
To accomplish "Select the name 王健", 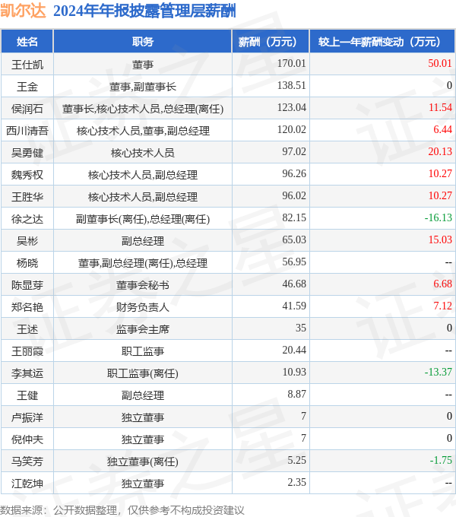I will pos(27,395).
